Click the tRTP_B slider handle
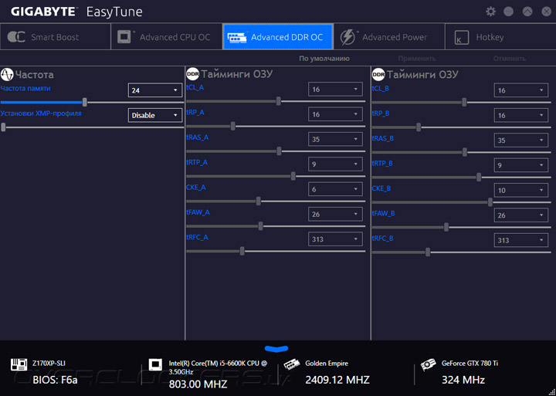Viewport: 556px width, 396px height. pos(479,177)
